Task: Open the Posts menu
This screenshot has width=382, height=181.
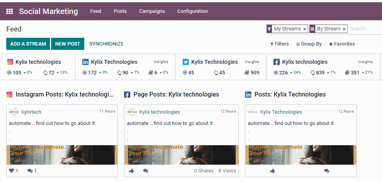Action: pyautogui.click(x=120, y=11)
